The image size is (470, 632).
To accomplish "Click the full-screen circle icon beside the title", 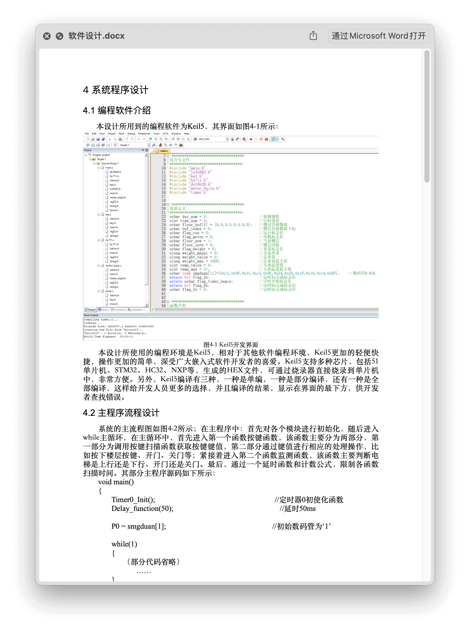I will pos(60,36).
